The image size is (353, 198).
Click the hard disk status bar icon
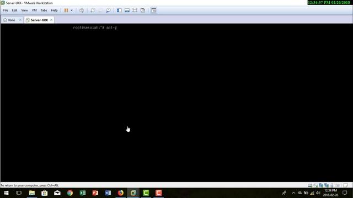pyautogui.click(x=310, y=185)
